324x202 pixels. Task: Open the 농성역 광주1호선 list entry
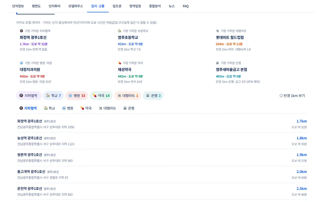(162, 141)
